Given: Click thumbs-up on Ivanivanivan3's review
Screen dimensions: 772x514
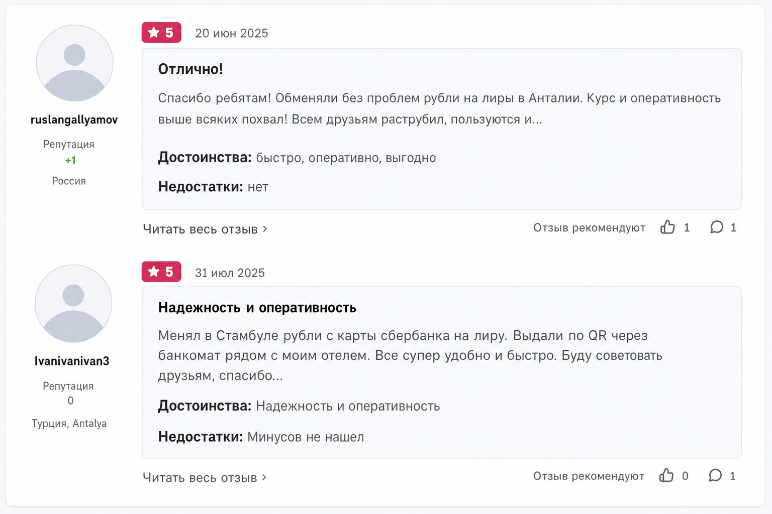Looking at the screenshot, I should click(666, 475).
